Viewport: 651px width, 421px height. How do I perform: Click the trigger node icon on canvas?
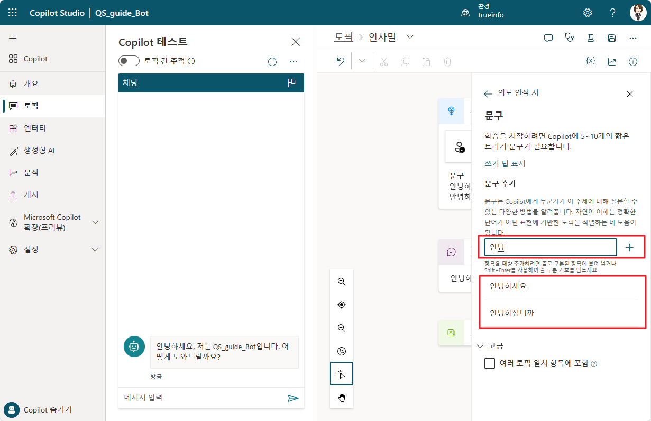coord(451,111)
